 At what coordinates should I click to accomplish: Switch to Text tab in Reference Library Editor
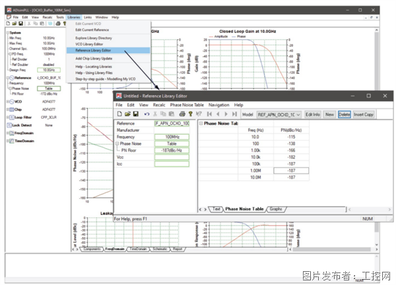[x=216, y=209]
